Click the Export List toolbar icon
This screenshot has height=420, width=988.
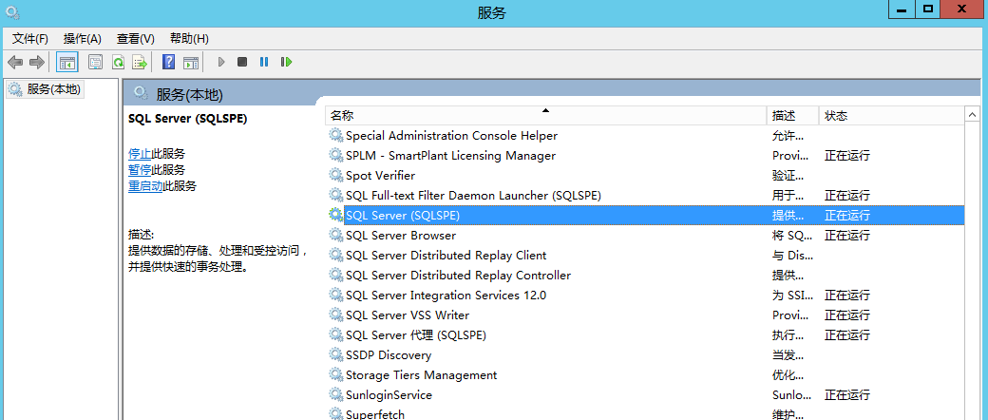[x=140, y=62]
